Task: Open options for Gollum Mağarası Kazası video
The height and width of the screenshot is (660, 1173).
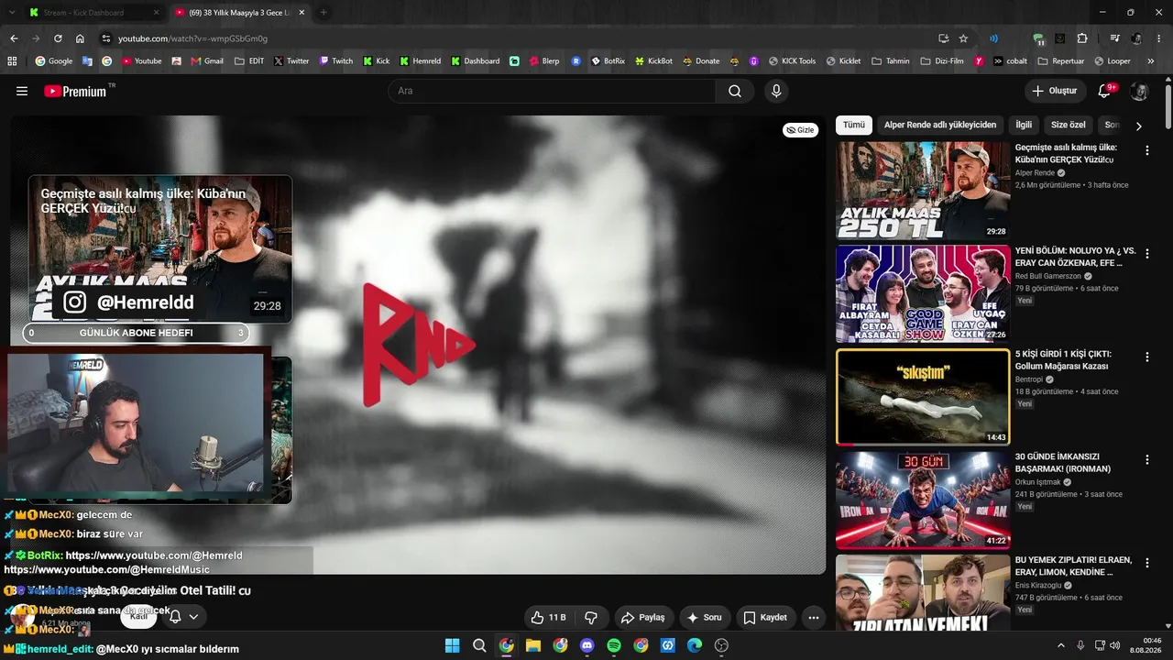Action: (1146, 357)
